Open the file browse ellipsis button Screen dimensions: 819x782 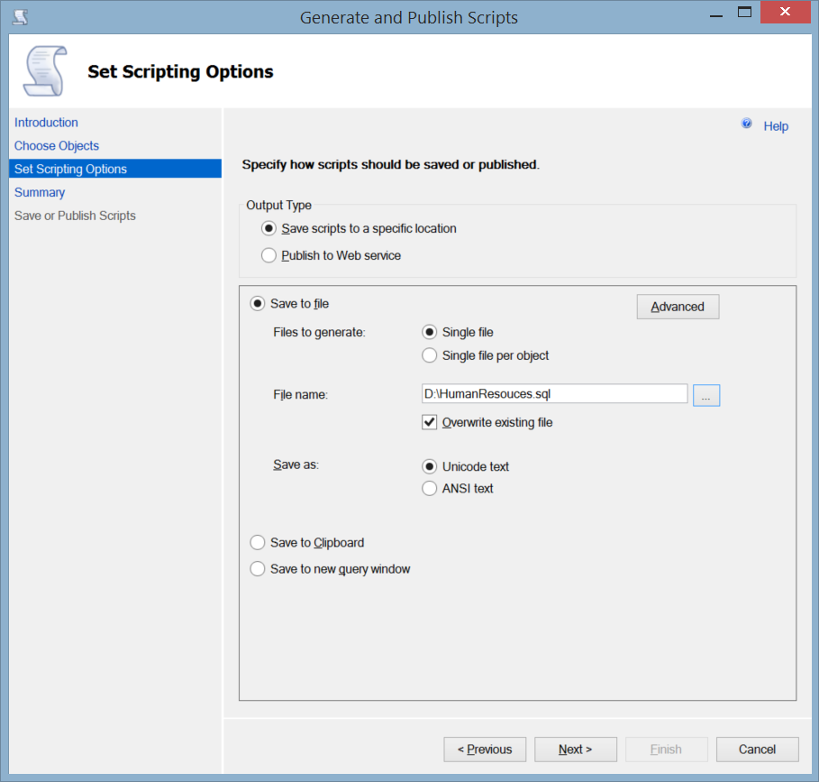tap(706, 394)
